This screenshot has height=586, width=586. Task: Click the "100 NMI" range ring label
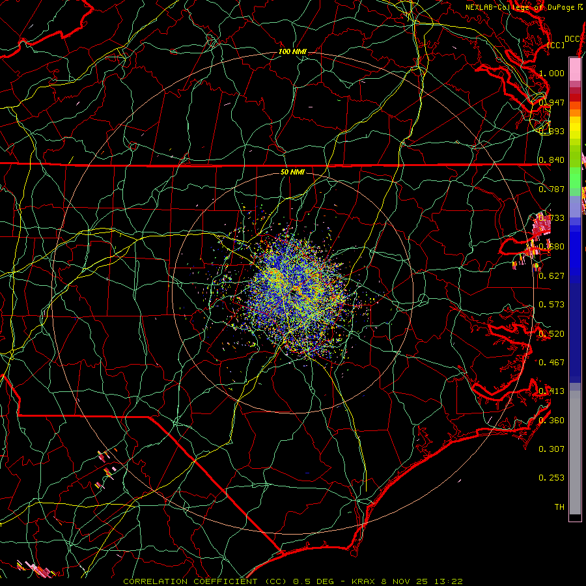292,51
